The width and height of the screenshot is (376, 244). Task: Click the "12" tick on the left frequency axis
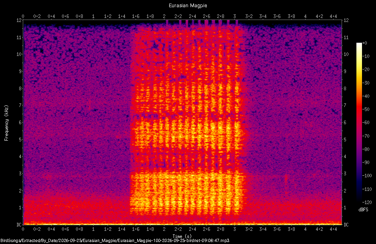19,20
